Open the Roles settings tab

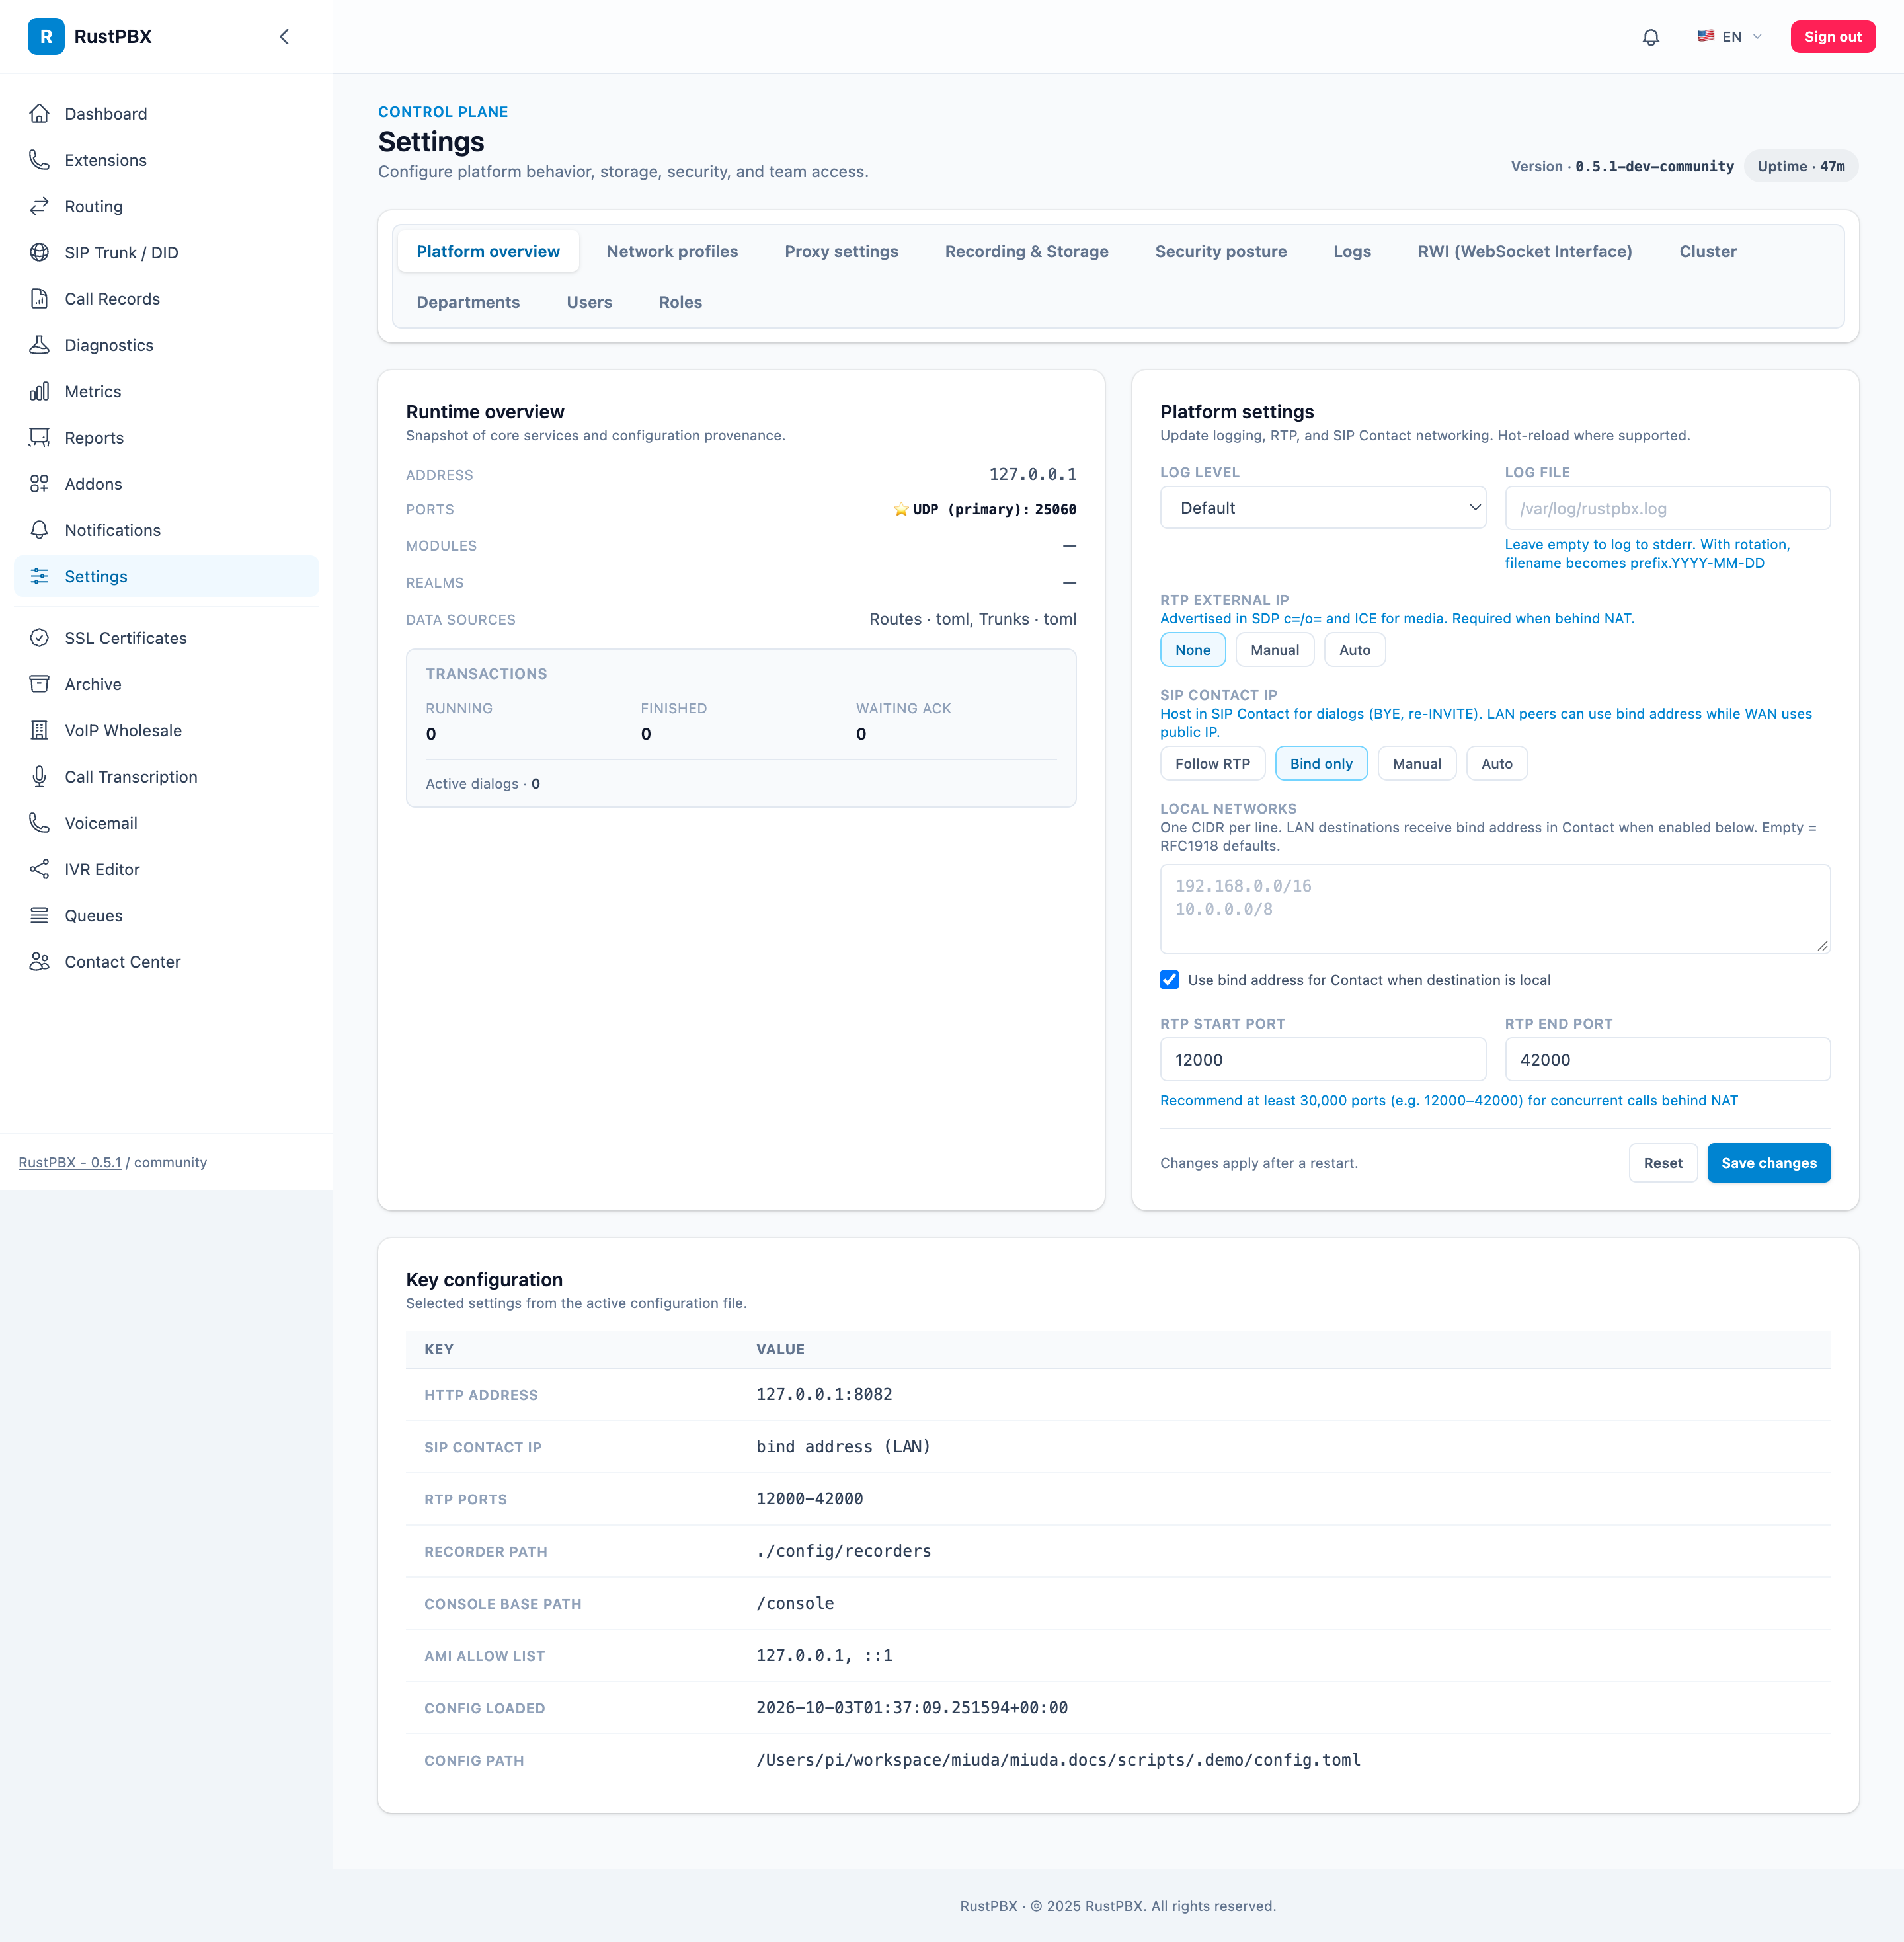[x=680, y=303]
